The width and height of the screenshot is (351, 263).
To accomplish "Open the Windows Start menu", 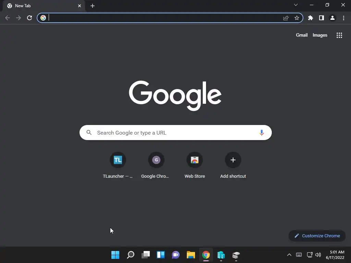I will click(115, 255).
